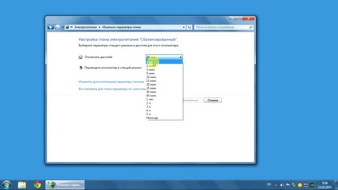This screenshot has width=338, height=190.
Task: Open the Windows Start button
Action: coord(6,185)
